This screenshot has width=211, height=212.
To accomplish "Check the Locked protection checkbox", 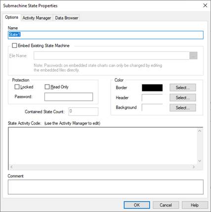I will [17, 87].
